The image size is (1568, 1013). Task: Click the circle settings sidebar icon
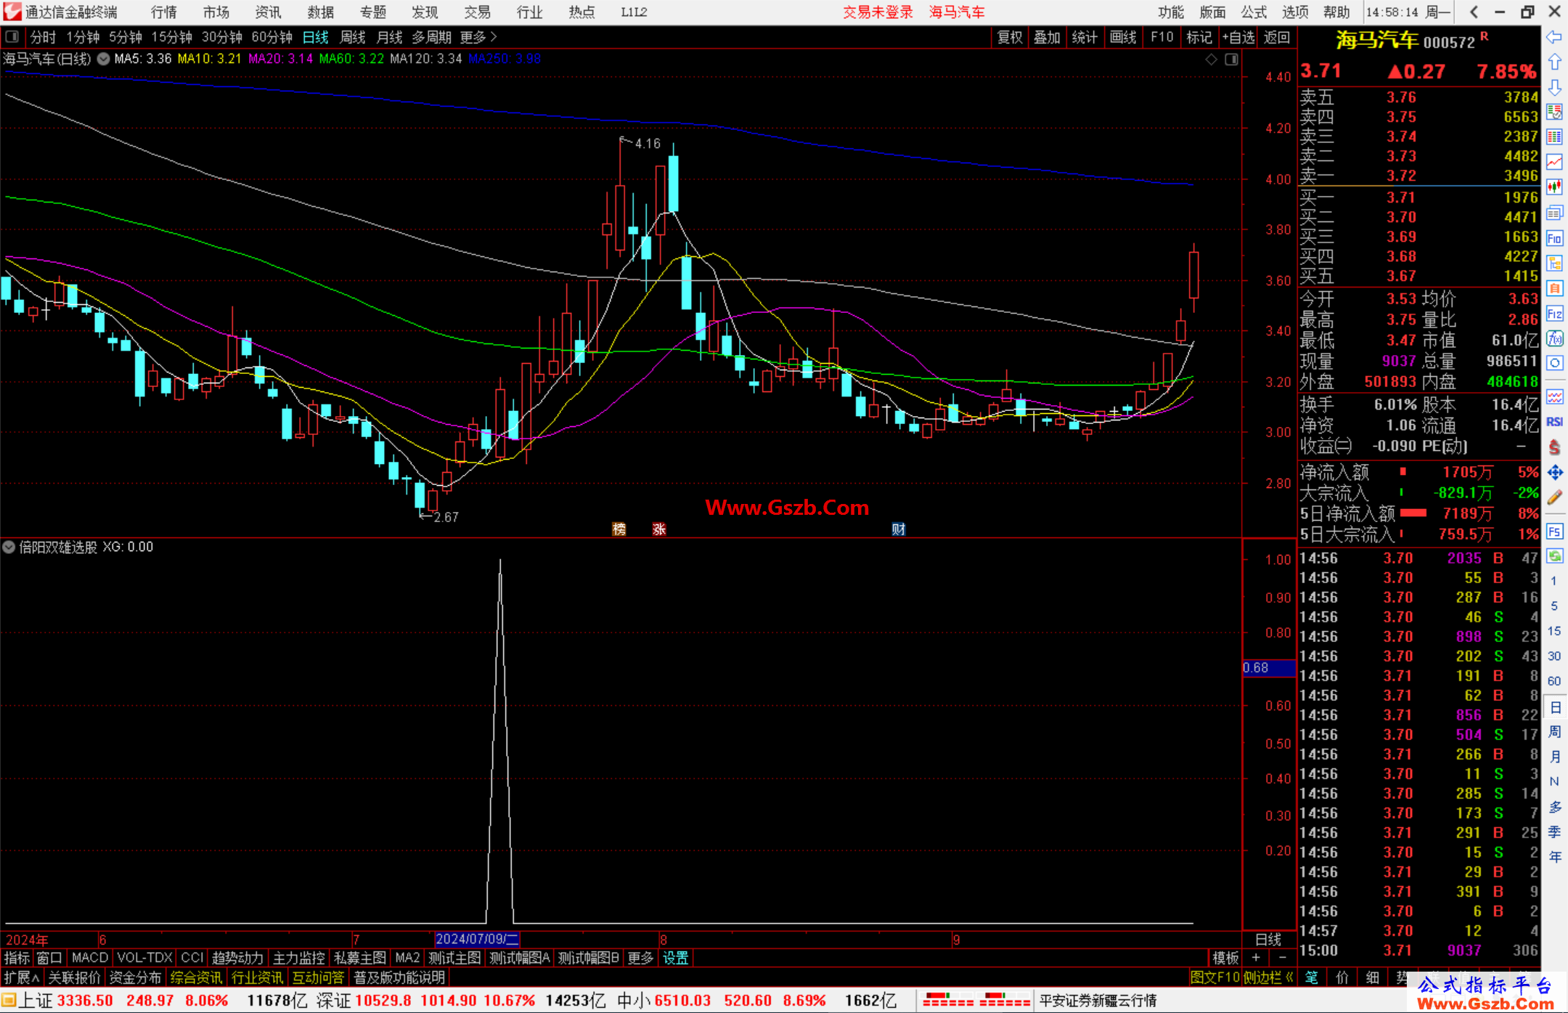pyautogui.click(x=1554, y=363)
